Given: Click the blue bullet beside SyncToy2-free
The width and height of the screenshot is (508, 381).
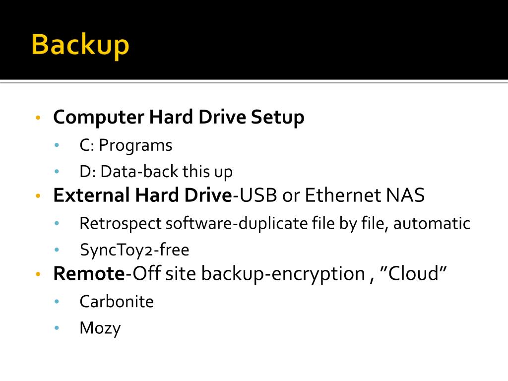Looking at the screenshot, I should [x=57, y=250].
